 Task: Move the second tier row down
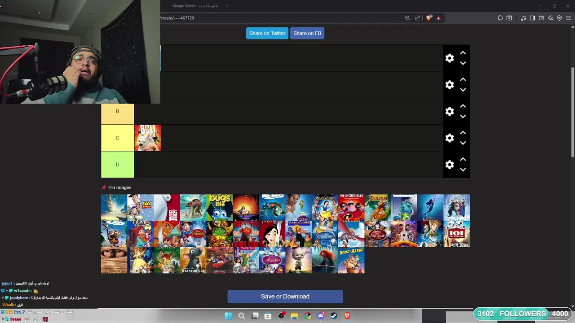point(463,90)
